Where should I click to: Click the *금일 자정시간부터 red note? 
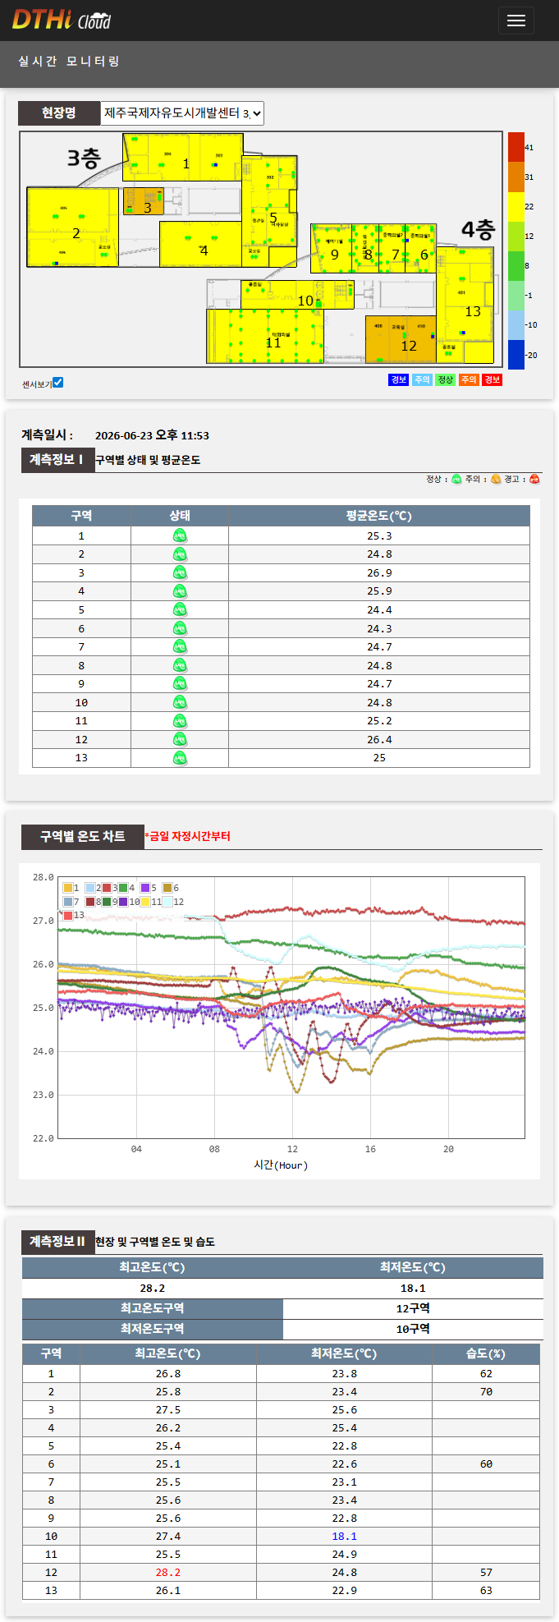point(188,836)
